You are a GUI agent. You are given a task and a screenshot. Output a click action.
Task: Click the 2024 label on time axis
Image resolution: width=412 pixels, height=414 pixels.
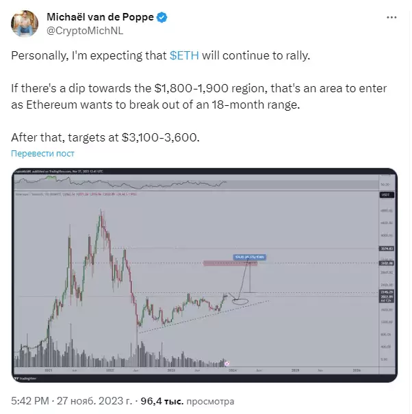(233, 370)
